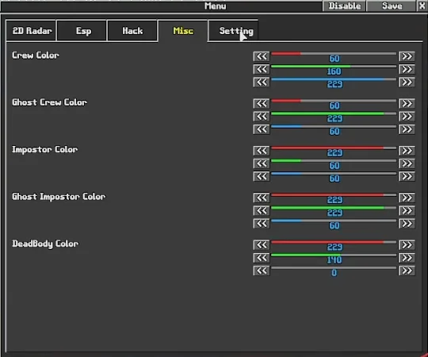This screenshot has width=428, height=357.
Task: Decrease the Ghost Crew Color green value
Action: click(x=262, y=117)
